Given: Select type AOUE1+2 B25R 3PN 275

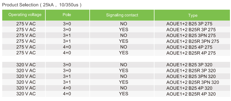Looking at the screenshot, I should 192,41.
